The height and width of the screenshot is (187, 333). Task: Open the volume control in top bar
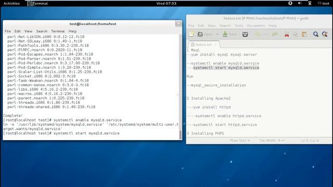tap(300, 3)
